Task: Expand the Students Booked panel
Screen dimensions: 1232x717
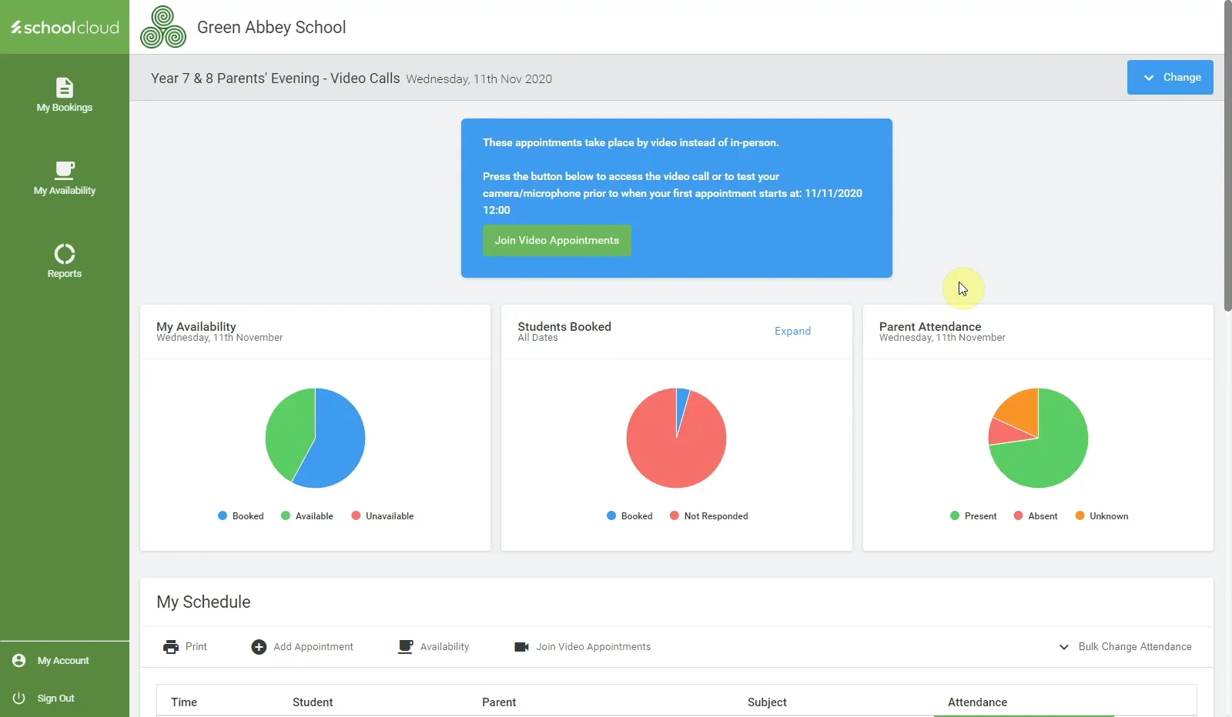Action: [x=792, y=331]
